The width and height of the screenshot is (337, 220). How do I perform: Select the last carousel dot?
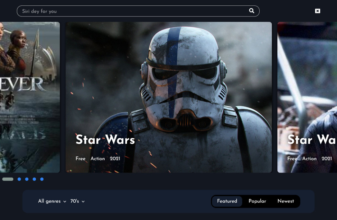42,179
